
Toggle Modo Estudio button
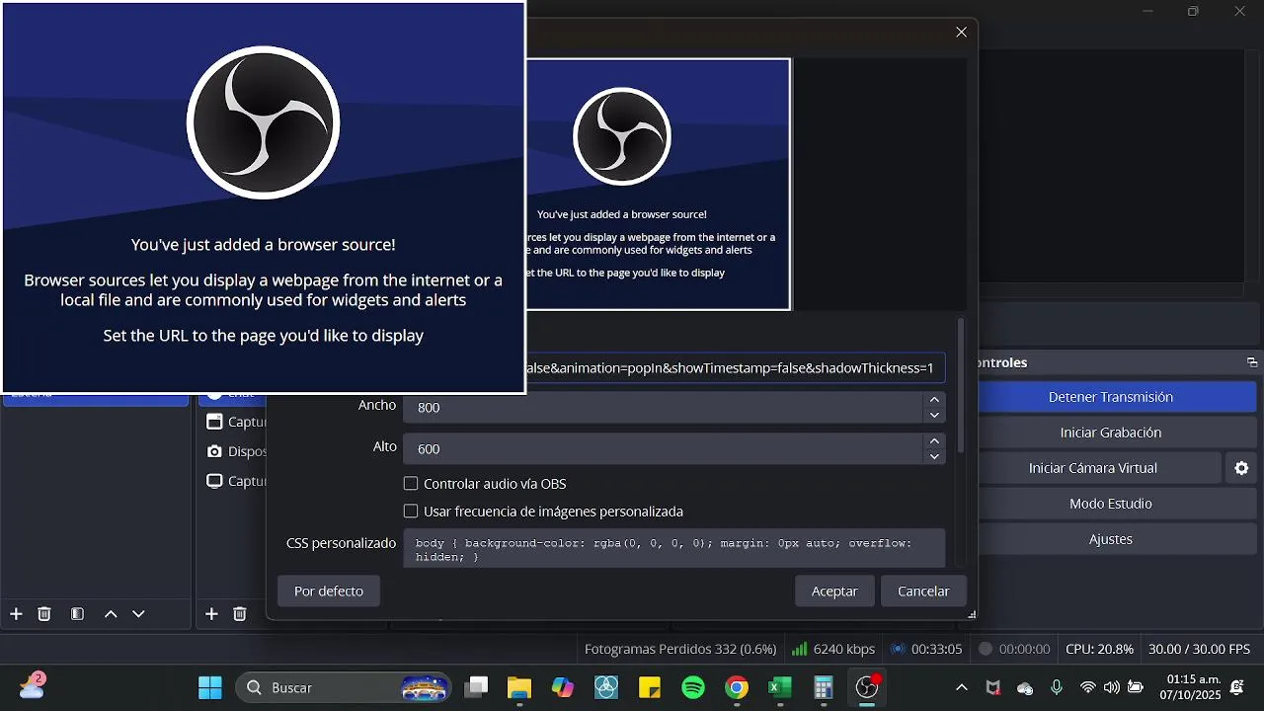click(1111, 504)
